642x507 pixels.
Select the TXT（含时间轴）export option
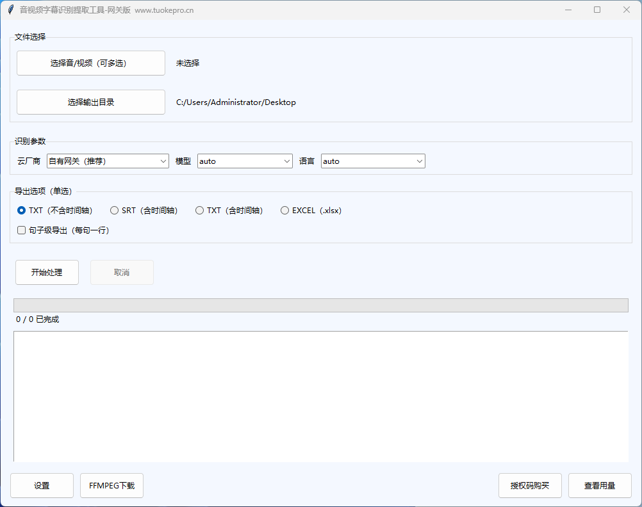pos(199,210)
